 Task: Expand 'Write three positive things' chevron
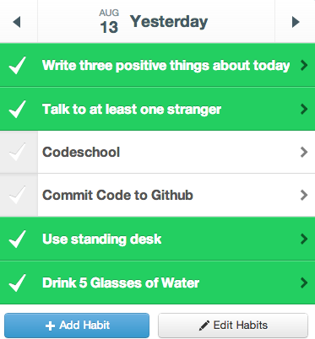[x=304, y=65]
